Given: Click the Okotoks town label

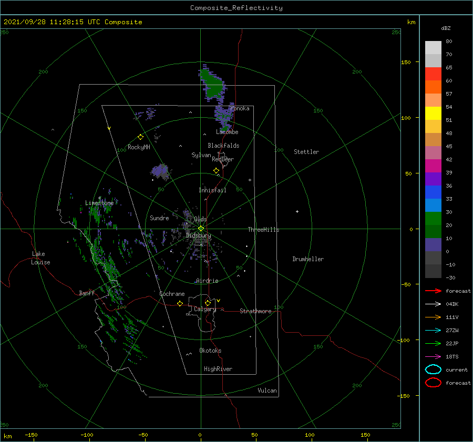Looking at the screenshot, I should 210,351.
